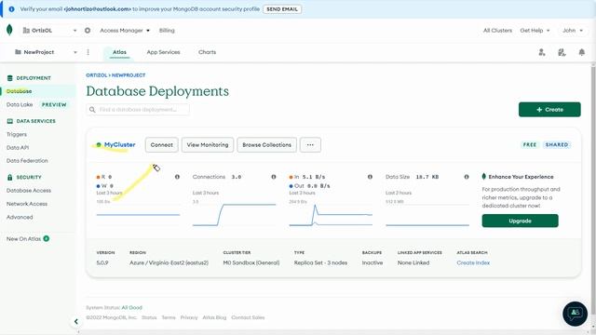Image resolution: width=596 pixels, height=335 pixels.
Task: Collapse the sidebar with the chevron
Action: pos(76,322)
